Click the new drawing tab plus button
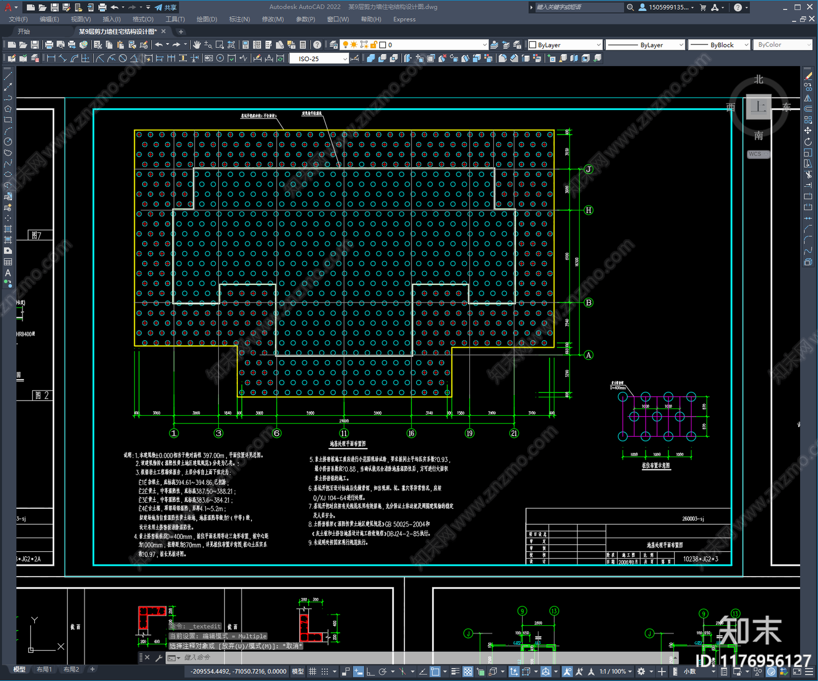 pos(180,32)
